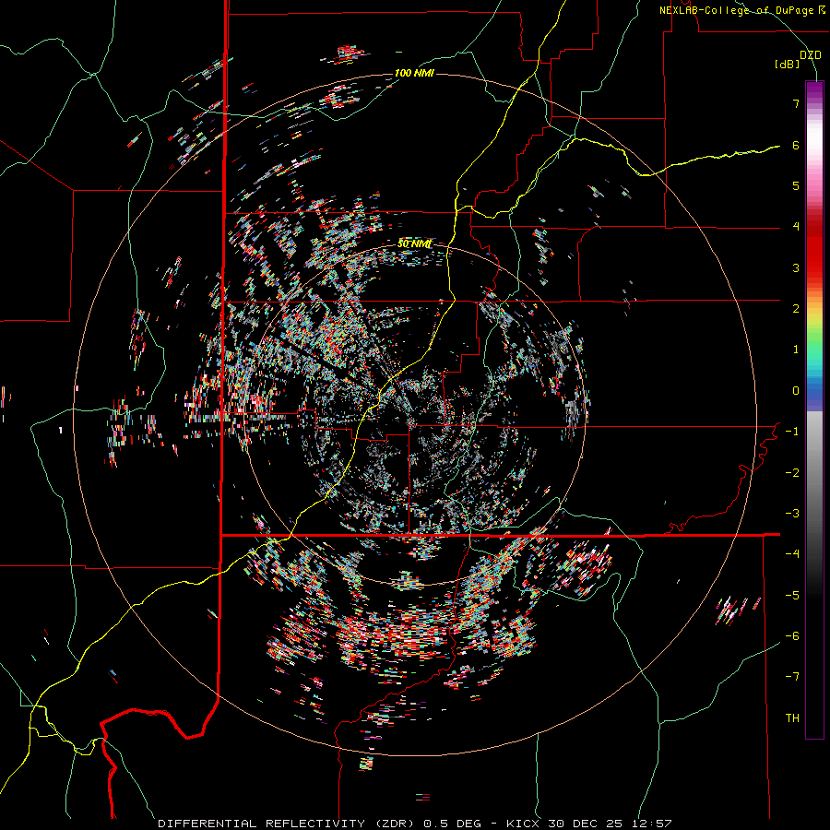830x830 pixels.
Task: Click the -6 value on the scale
Action: click(792, 636)
